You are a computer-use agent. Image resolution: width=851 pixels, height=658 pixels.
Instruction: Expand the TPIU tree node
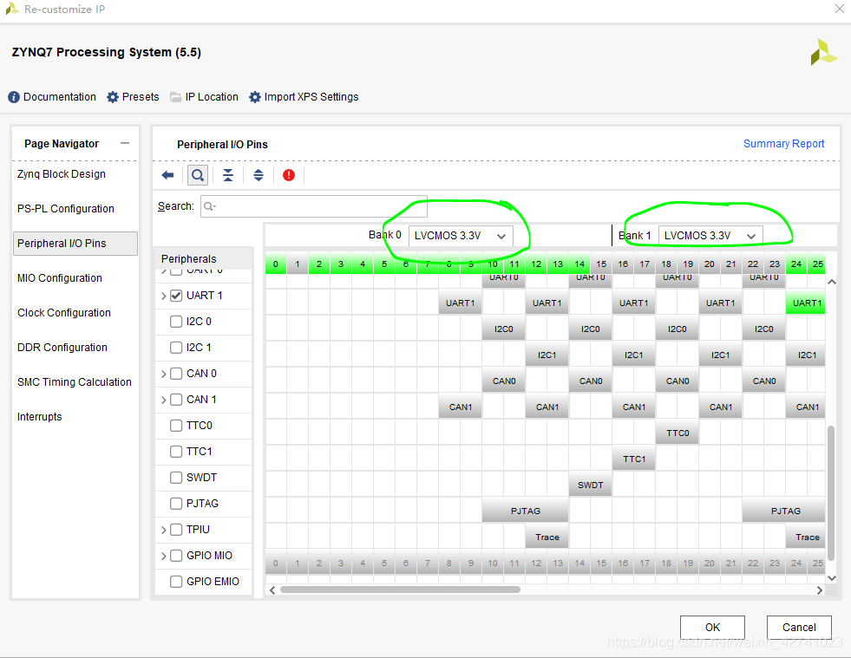coord(163,530)
